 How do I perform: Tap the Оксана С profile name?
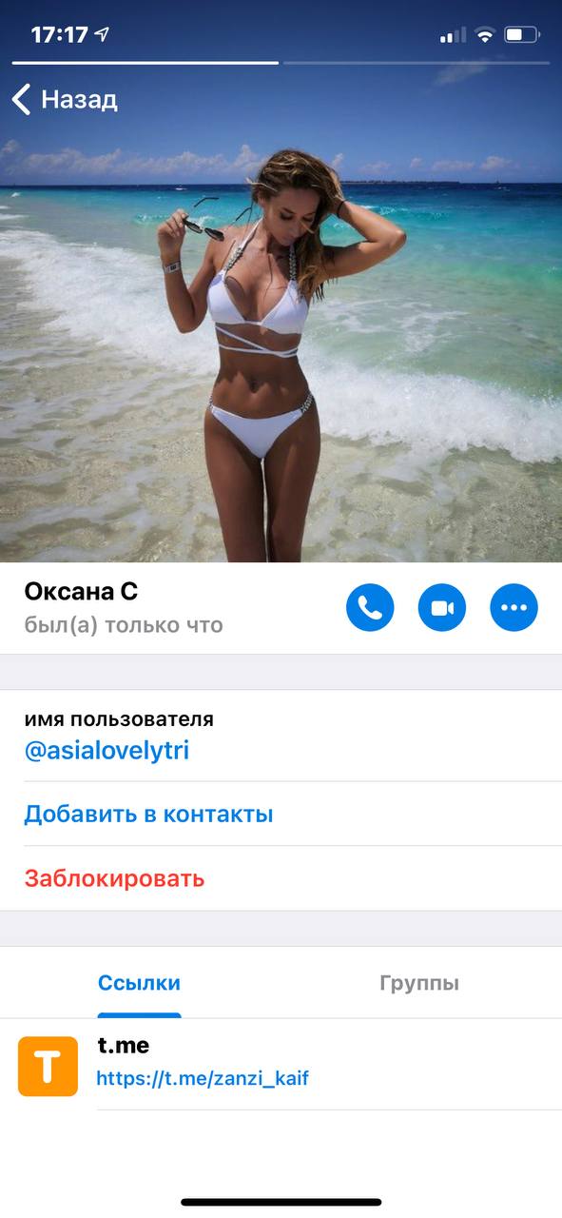coord(81,592)
